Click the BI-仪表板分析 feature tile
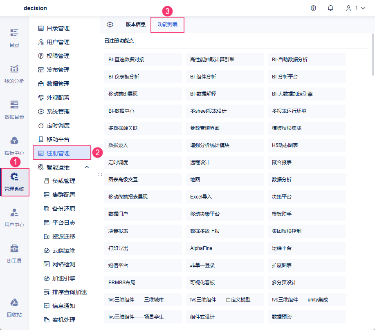 pos(143,77)
